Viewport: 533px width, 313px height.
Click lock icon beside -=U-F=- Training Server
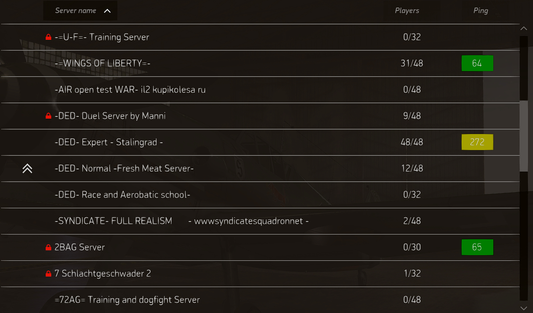pyautogui.click(x=48, y=37)
